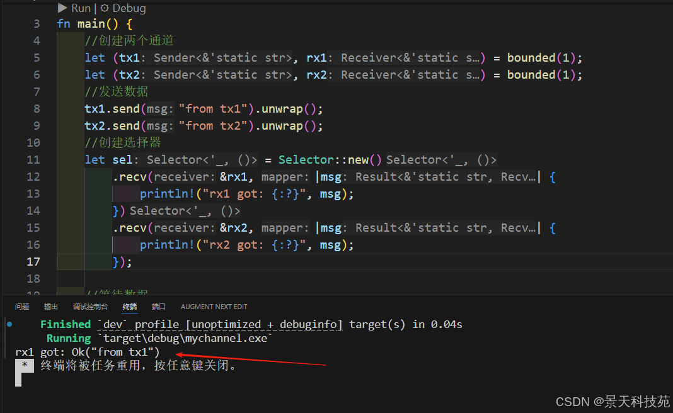
Task: Click the Run triangle icon in code lens
Action: (62, 8)
